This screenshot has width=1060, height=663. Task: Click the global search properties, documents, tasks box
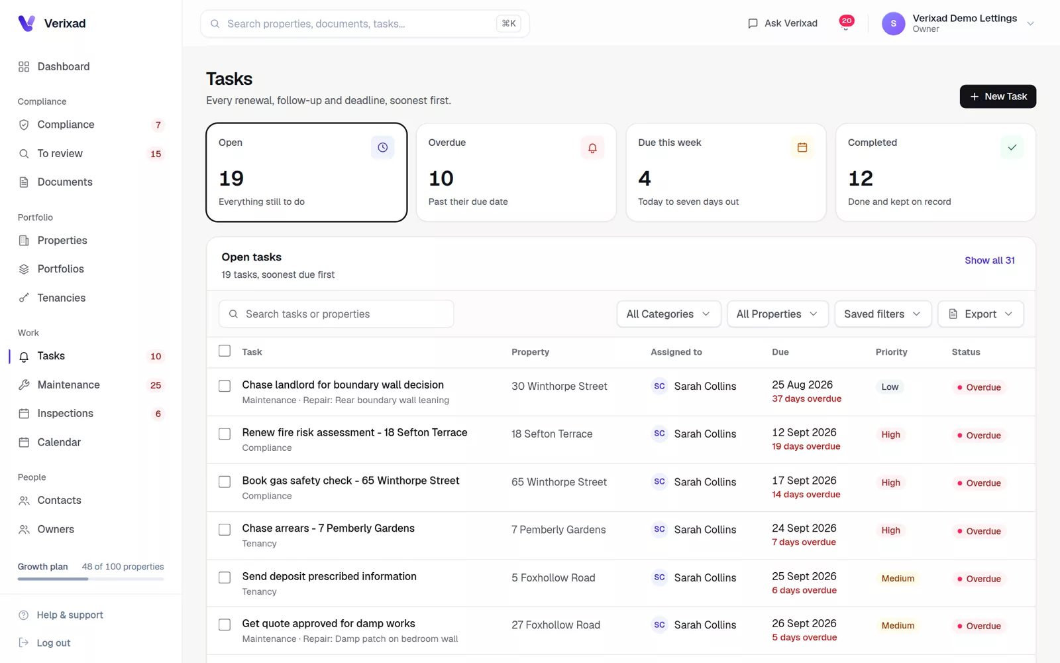pyautogui.click(x=364, y=24)
